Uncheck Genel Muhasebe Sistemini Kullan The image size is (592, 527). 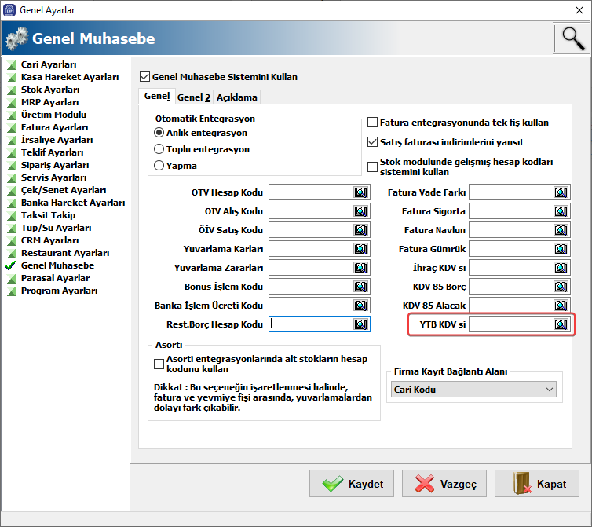(144, 77)
